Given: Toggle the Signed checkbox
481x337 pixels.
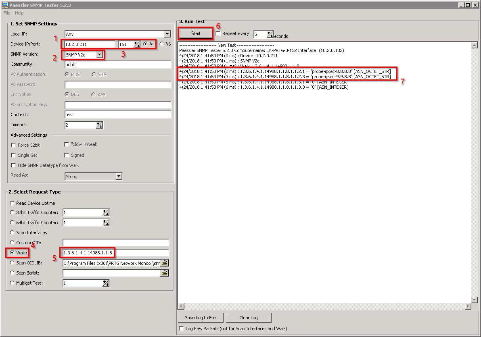Looking at the screenshot, I should 67,155.
